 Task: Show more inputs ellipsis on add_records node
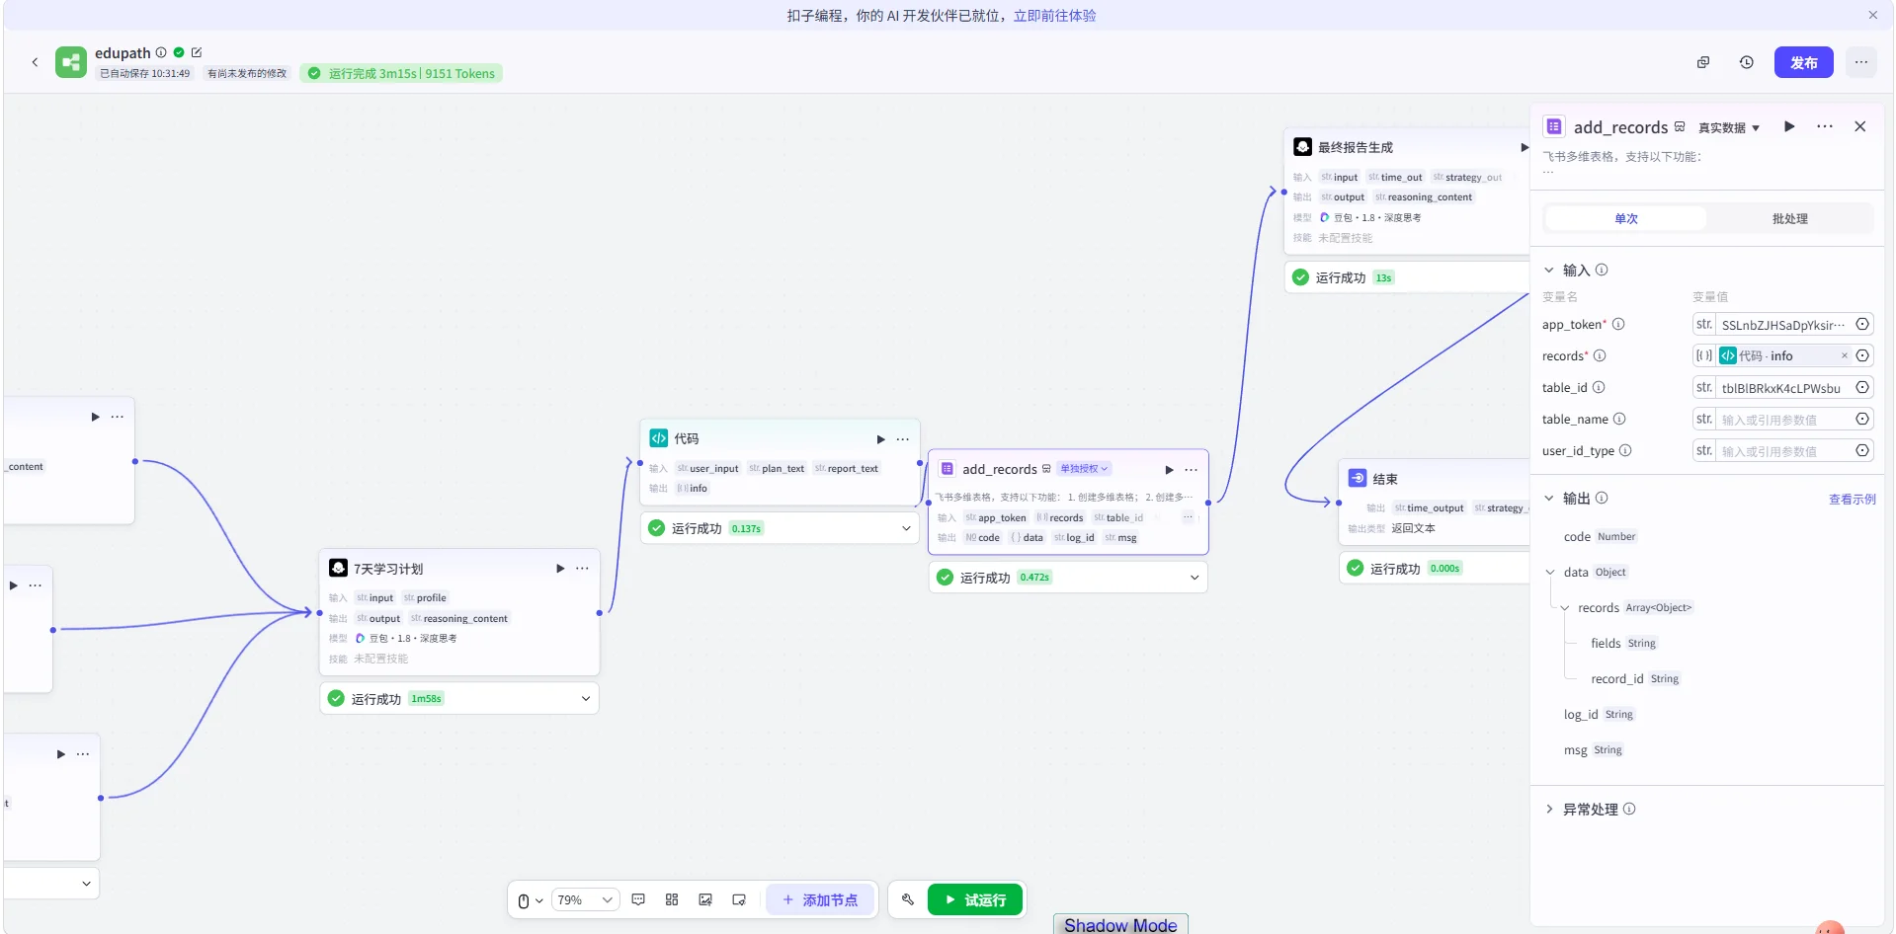pos(1188,517)
